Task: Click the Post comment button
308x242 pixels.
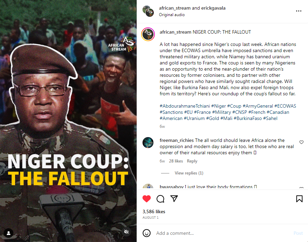Action: click(298, 233)
